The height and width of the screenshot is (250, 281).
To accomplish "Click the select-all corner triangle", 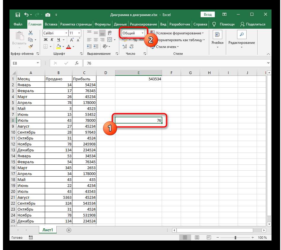I will [x=14, y=73].
